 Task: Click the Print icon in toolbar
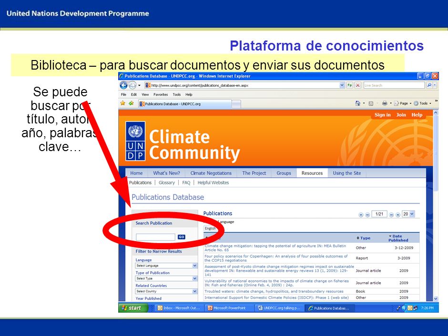coord(385,103)
